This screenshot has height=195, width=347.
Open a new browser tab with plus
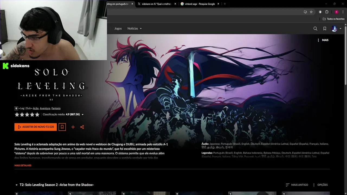[225, 4]
